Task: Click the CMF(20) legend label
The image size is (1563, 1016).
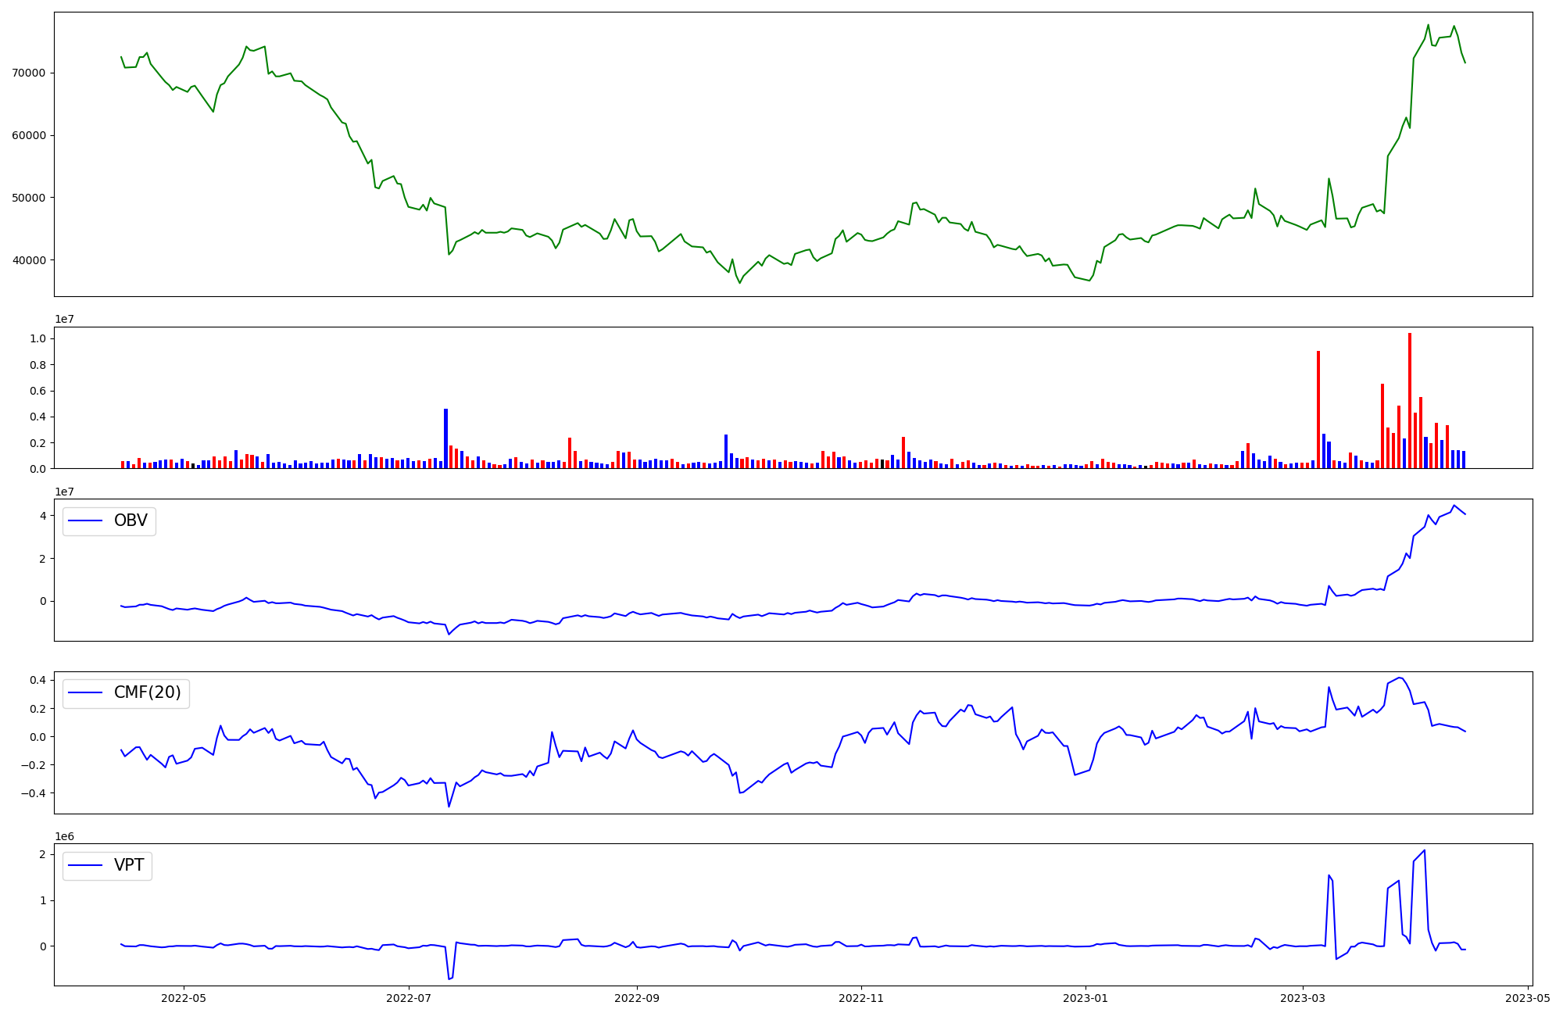Action: (x=147, y=693)
